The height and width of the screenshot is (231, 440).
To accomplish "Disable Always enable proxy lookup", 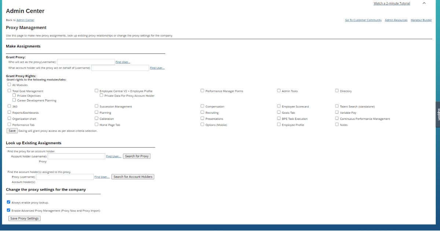I will [8, 202].
